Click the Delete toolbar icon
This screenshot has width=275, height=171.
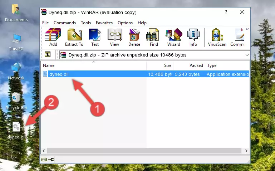[134, 37]
